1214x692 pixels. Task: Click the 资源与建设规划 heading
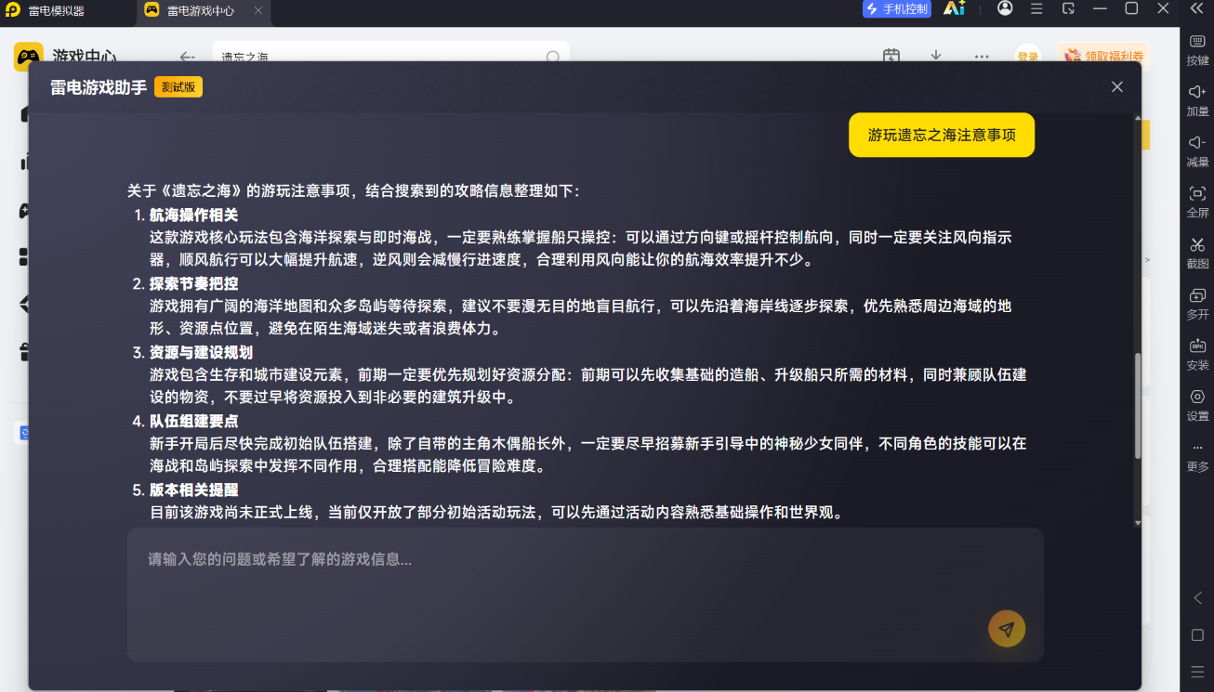[x=201, y=352]
